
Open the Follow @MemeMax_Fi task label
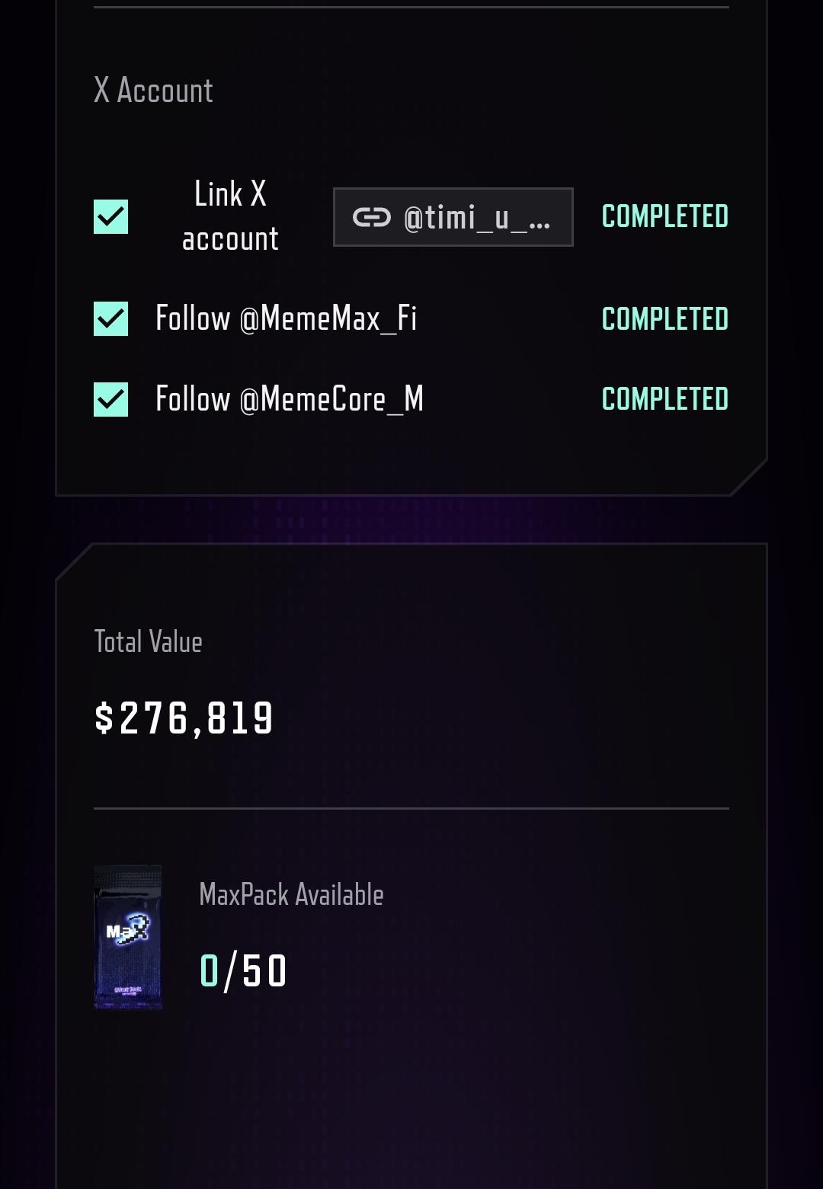pos(286,318)
